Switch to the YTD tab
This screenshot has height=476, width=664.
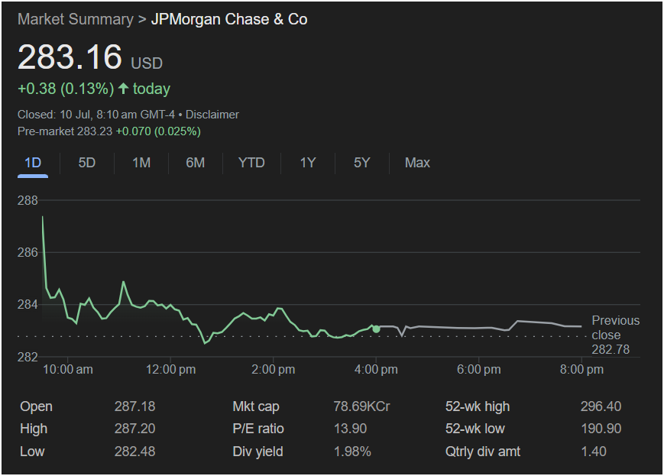coord(251,163)
